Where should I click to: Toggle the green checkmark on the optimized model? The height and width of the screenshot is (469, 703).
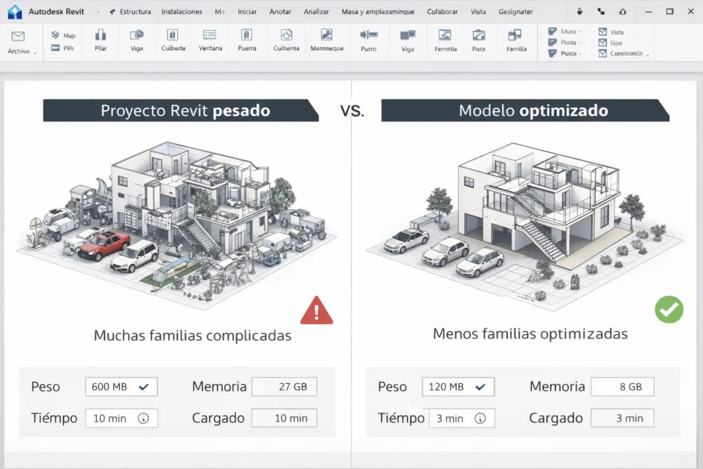[x=669, y=310]
